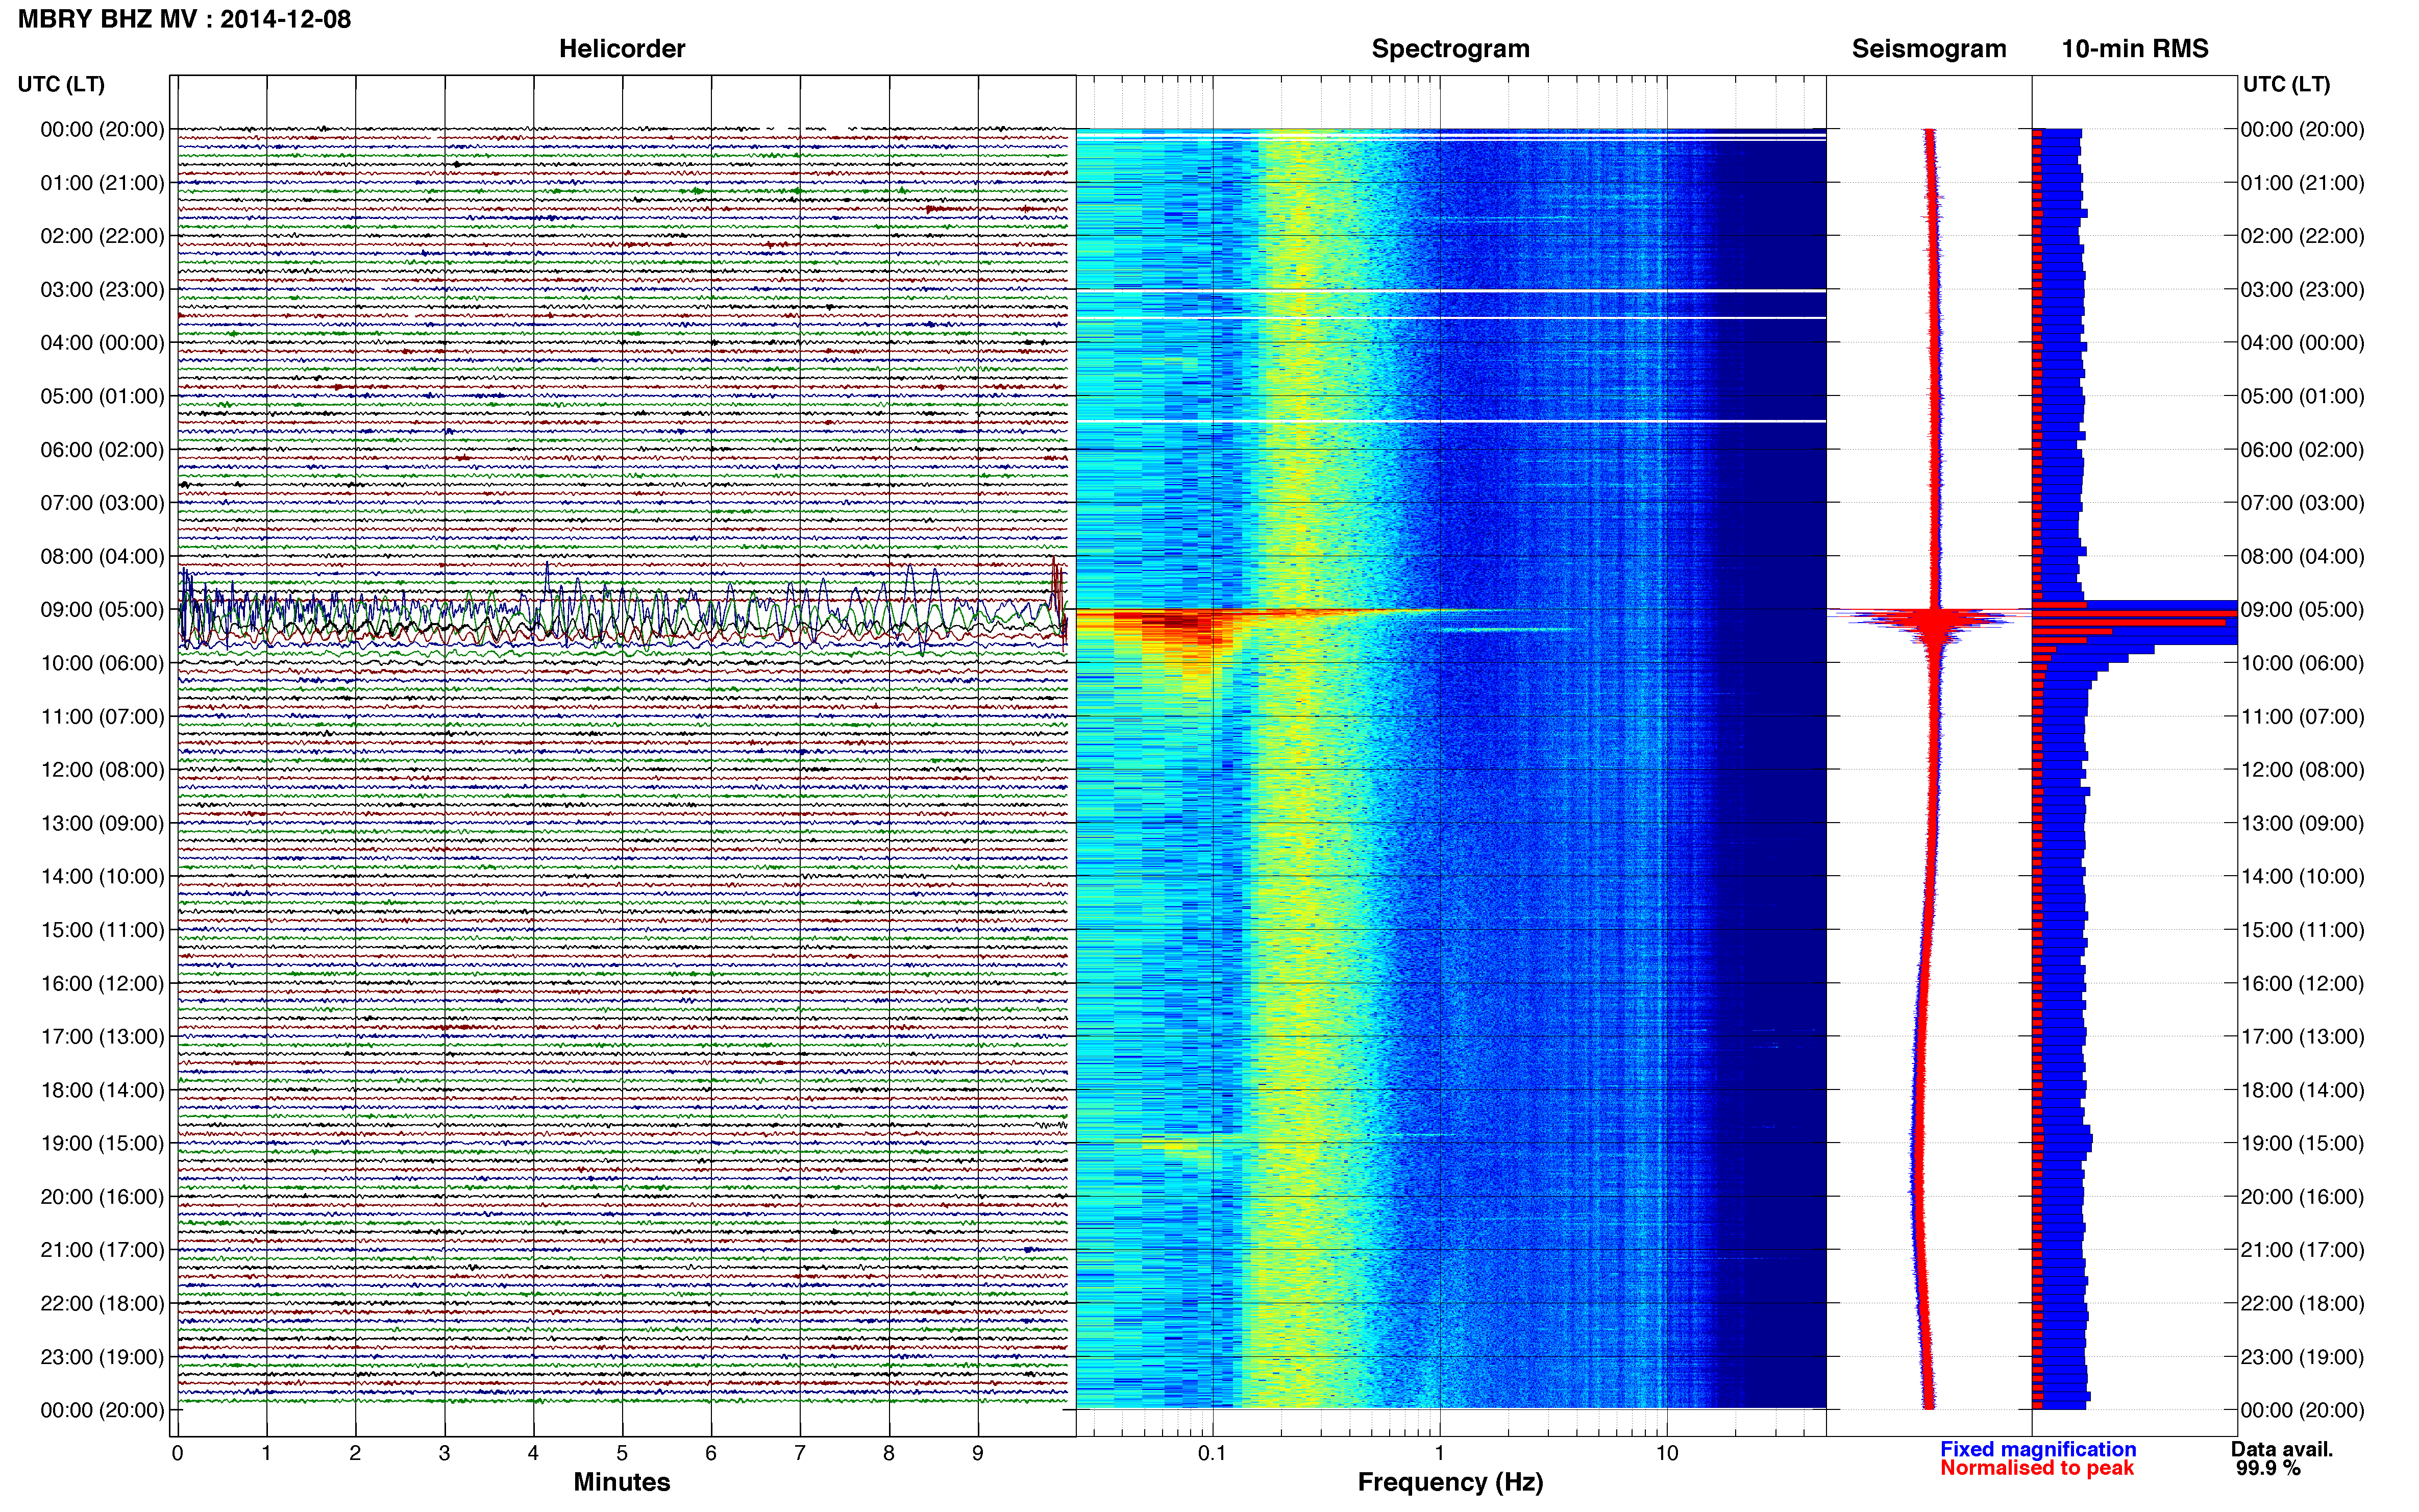
Task: Click helicorder time label "07:00 (03:00)"
Action: (x=102, y=503)
